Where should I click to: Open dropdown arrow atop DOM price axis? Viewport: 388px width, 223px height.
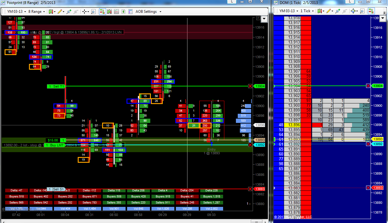click(383, 18)
